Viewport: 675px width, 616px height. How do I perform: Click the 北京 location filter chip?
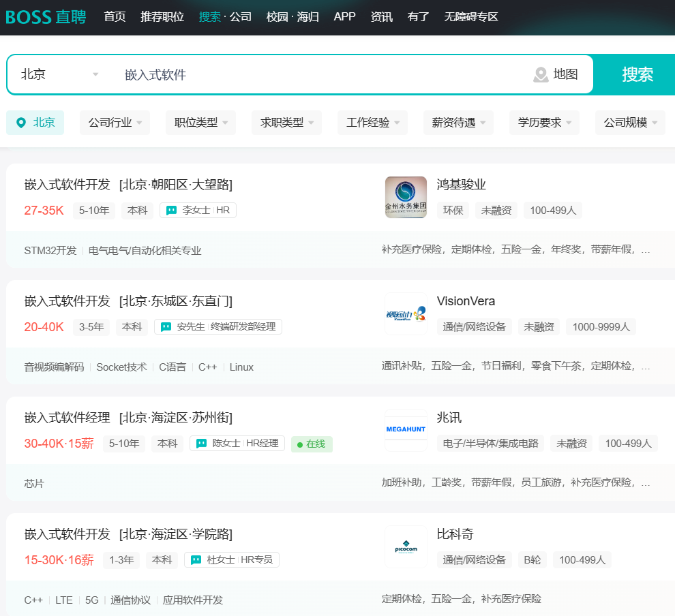click(35, 123)
